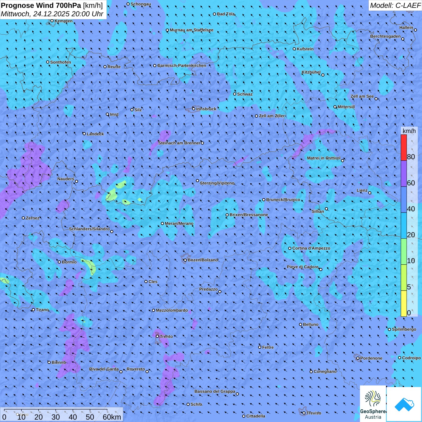Click the Kitzbühel city label
This screenshot has height=422, width=422.
point(311,72)
